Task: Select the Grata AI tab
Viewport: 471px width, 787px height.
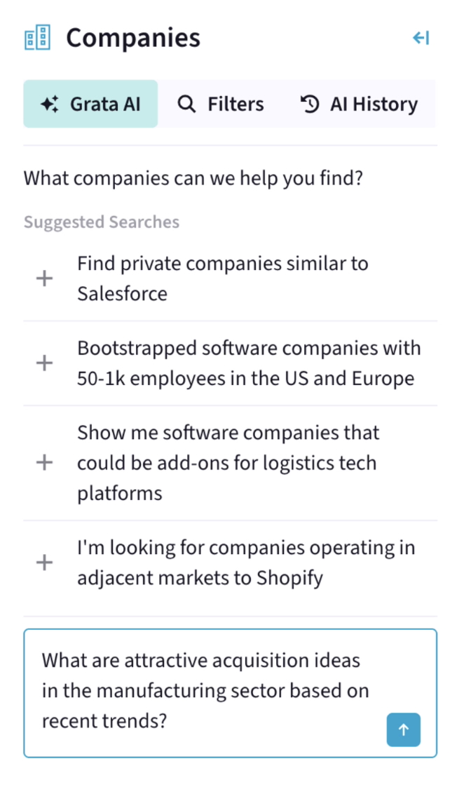Action: [x=90, y=103]
